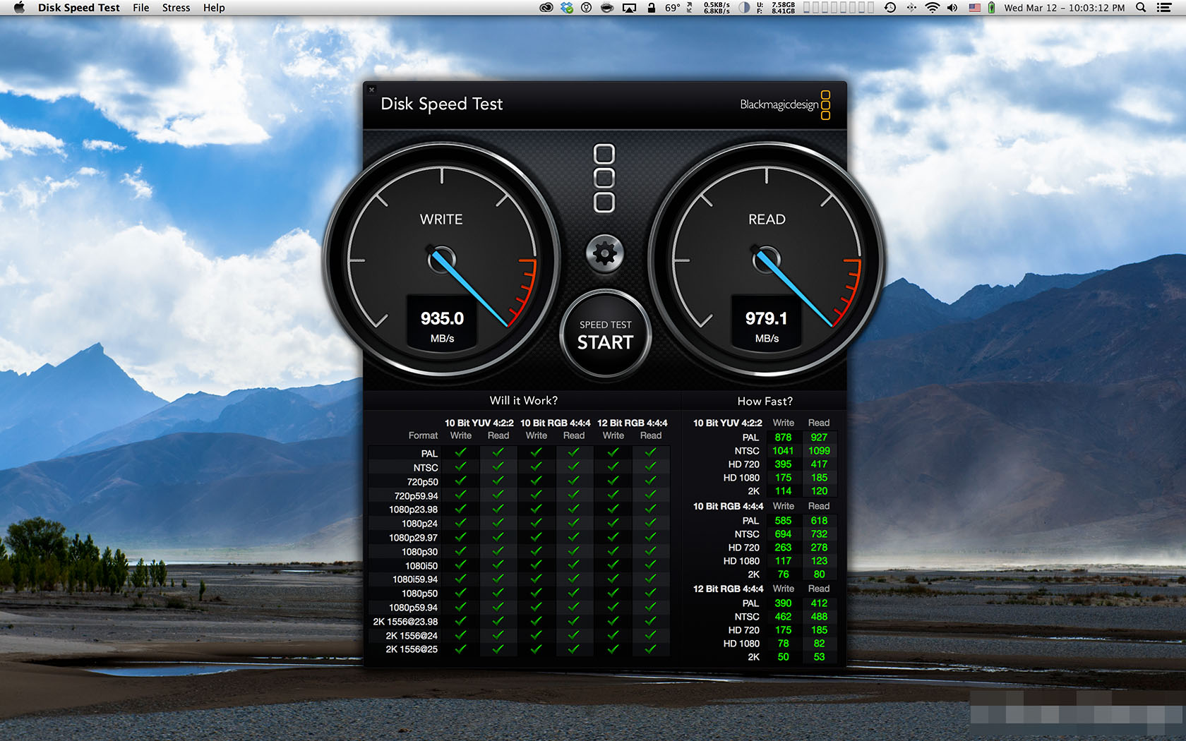Open the AirPlay display menu icon

[x=629, y=8]
